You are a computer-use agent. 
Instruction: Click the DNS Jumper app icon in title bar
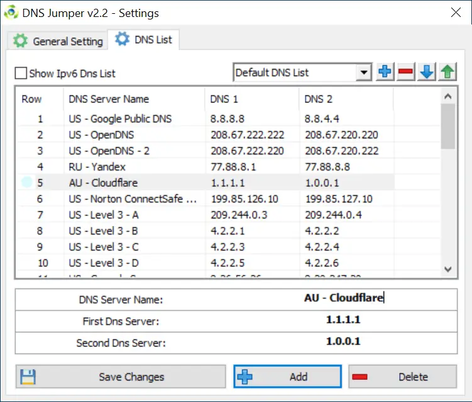[x=11, y=13]
